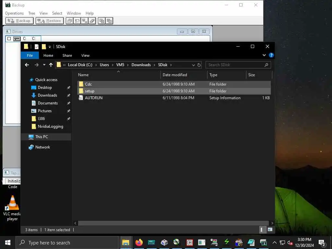Switch to Large icons view layout

pyautogui.click(x=270, y=230)
